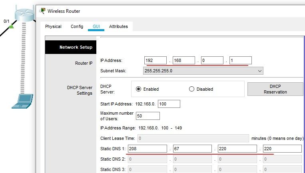Enable the DHCP Server radio option
Viewport: 305px width, 173px height.
(138, 89)
